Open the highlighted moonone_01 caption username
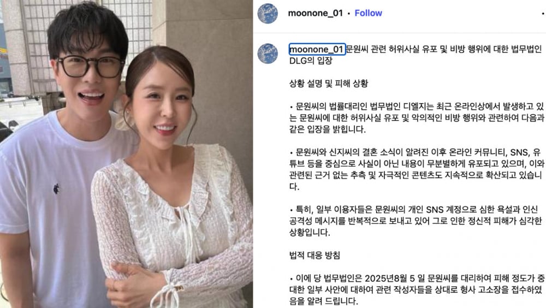The width and height of the screenshot is (546, 308). 317,49
